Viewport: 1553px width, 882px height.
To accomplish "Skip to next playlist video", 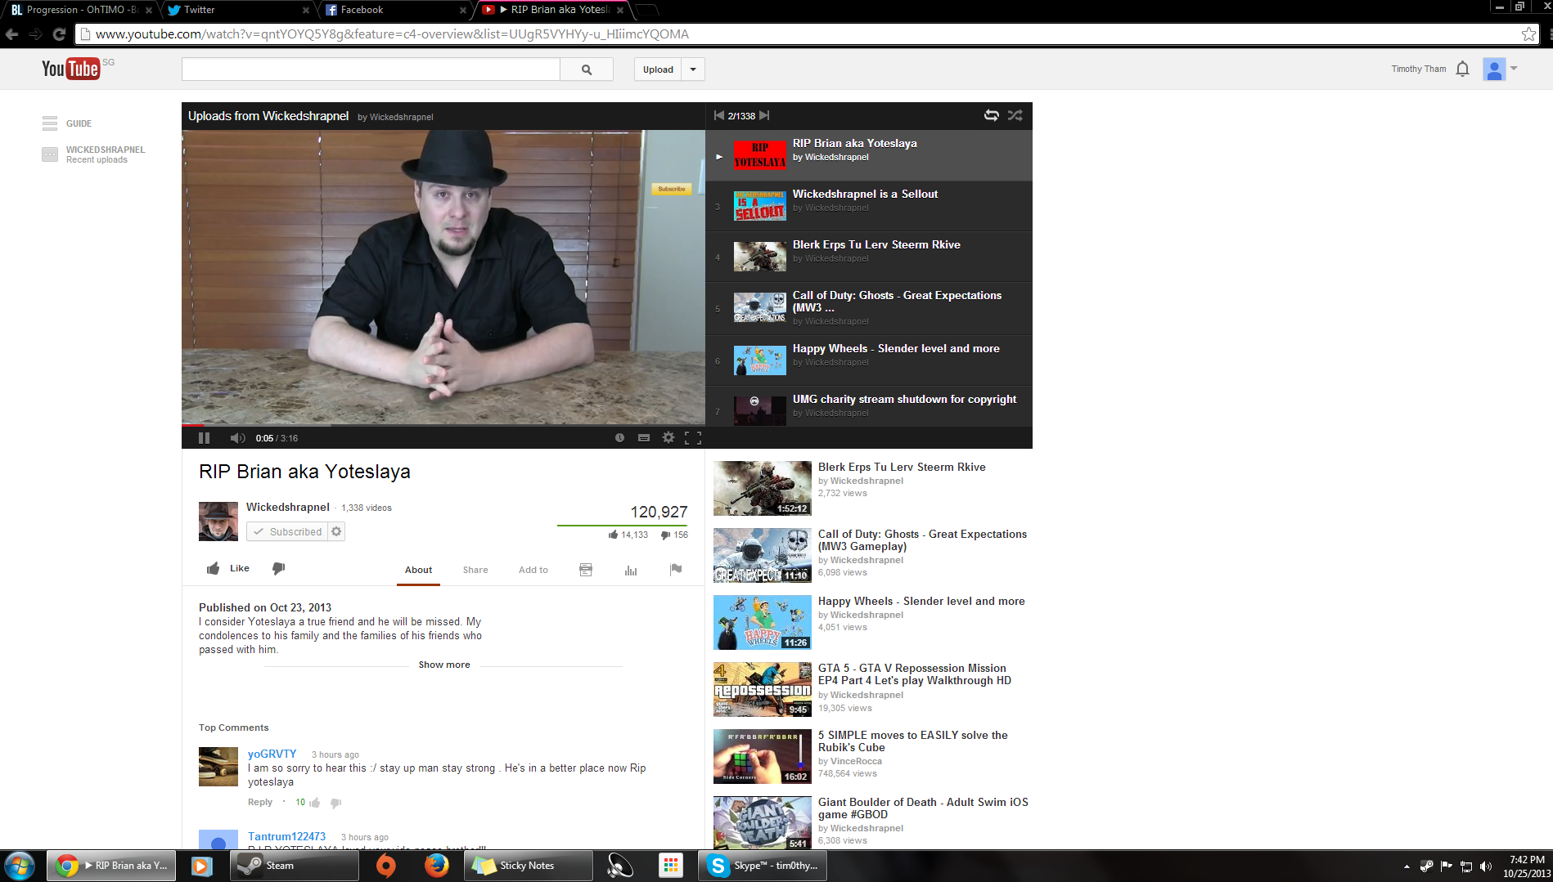I will (x=764, y=115).
